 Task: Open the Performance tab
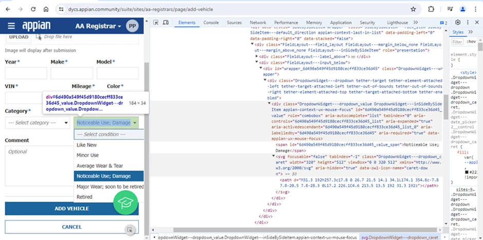pyautogui.click(x=286, y=23)
